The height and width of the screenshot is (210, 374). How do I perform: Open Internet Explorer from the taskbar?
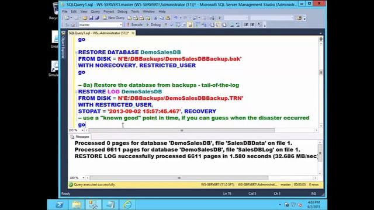(x=127, y=205)
